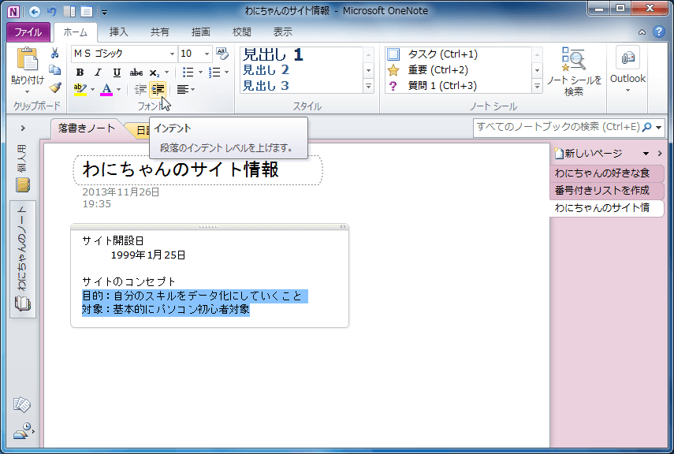674x454 pixels.
Task: Toggle the タスク (Ctrl+1) tag checkbox
Action: pyautogui.click(x=393, y=54)
